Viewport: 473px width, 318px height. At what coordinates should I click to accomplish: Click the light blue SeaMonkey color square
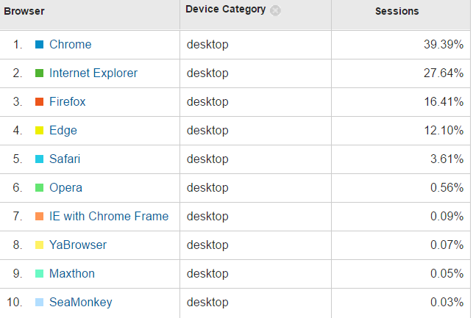(x=40, y=303)
